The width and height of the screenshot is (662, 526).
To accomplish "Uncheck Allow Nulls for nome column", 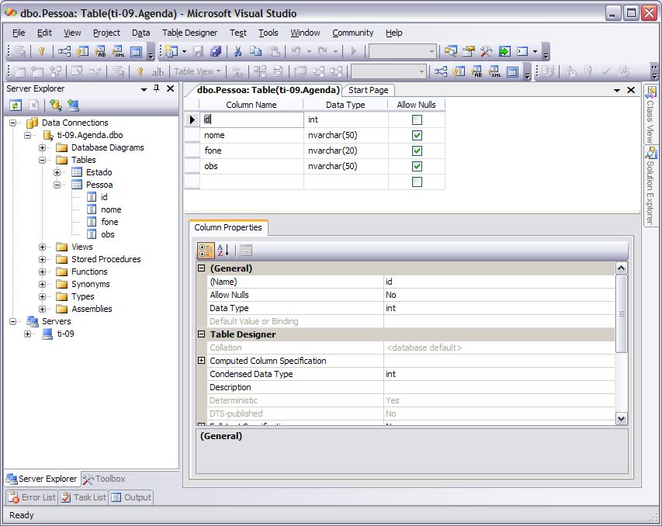I will [417, 135].
